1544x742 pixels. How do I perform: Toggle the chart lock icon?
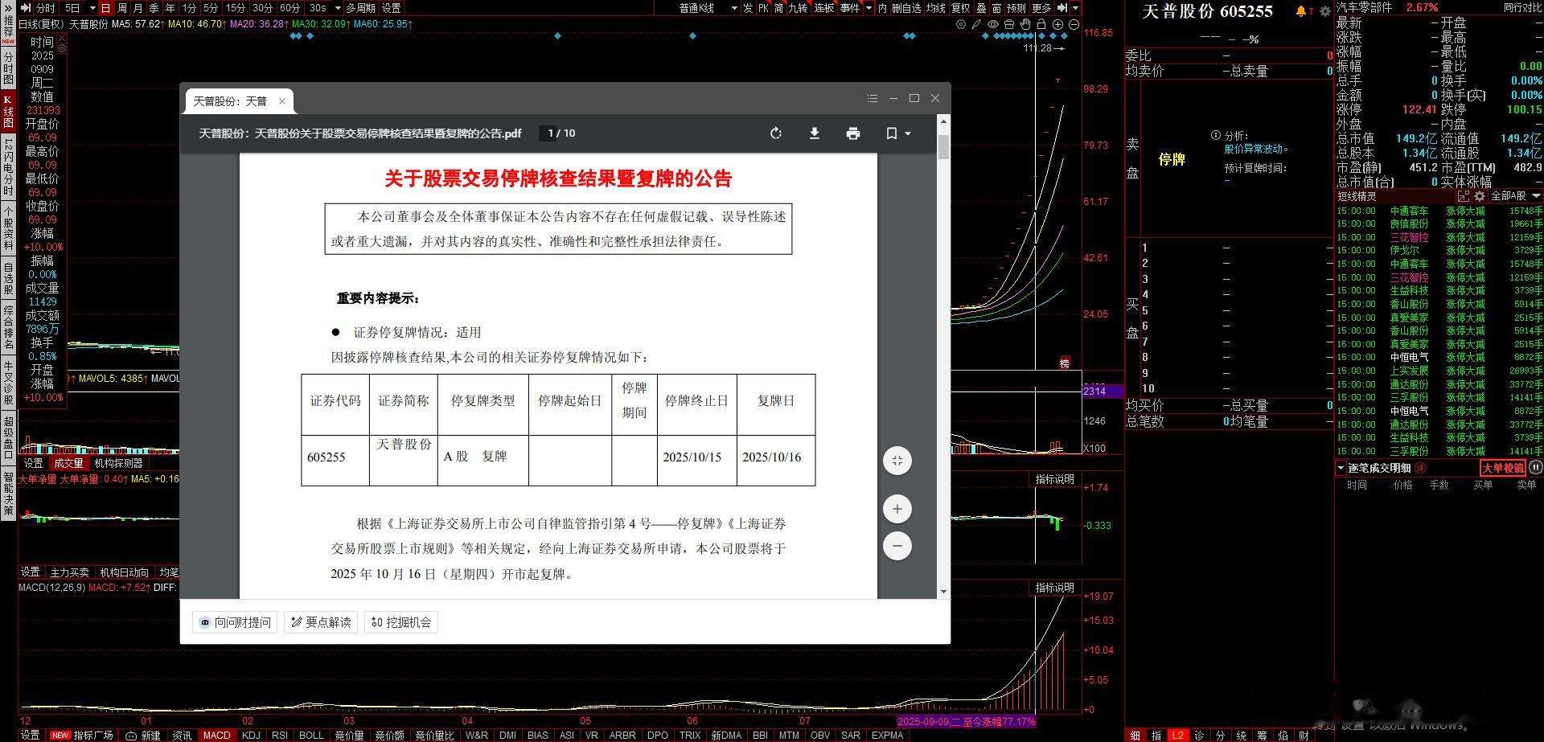pyautogui.click(x=1041, y=25)
